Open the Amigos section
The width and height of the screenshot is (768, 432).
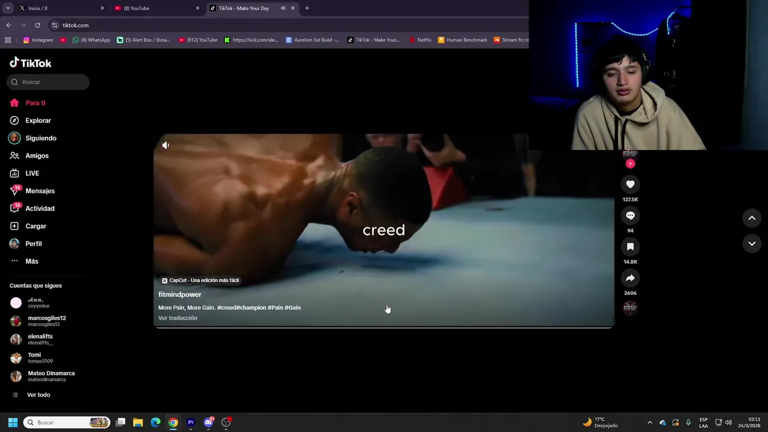coord(29,156)
